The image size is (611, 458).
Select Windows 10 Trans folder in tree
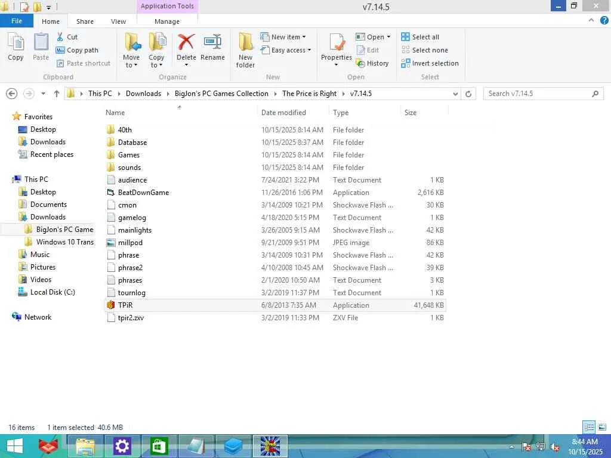(x=59, y=242)
